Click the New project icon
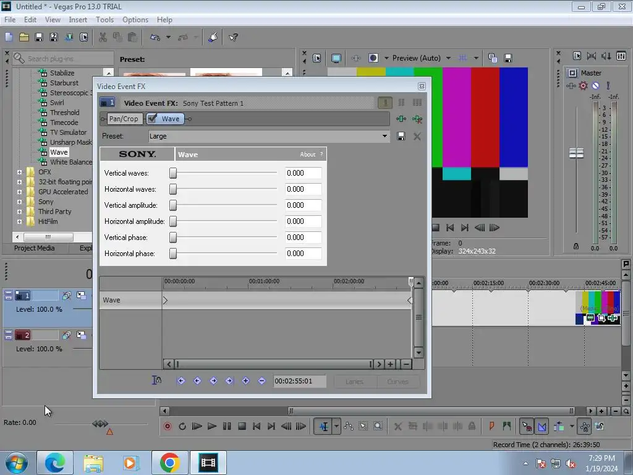 9,38
